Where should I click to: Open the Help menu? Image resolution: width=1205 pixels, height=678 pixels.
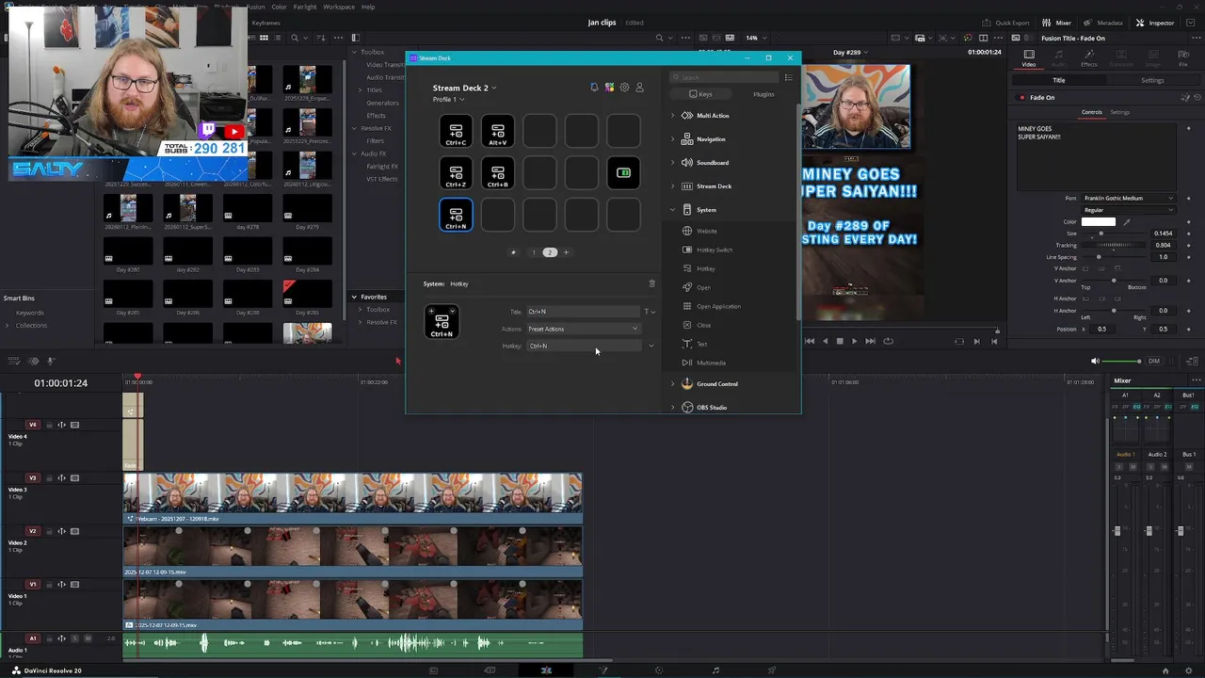click(368, 7)
